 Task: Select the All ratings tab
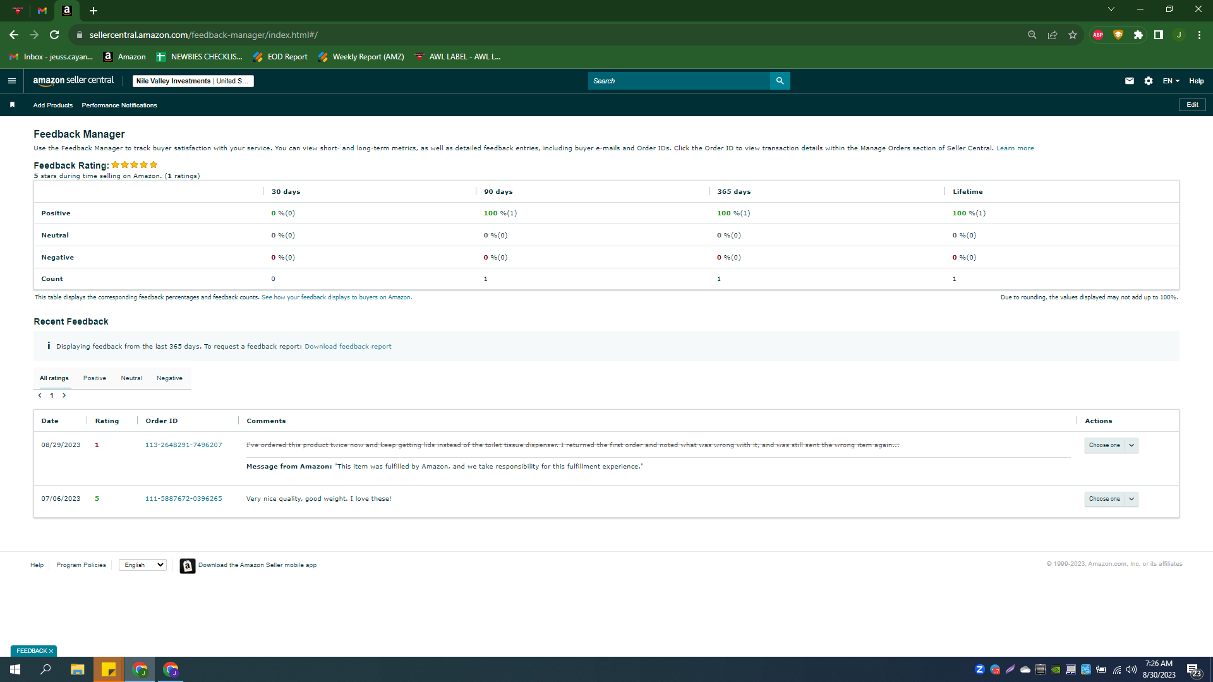pos(54,378)
